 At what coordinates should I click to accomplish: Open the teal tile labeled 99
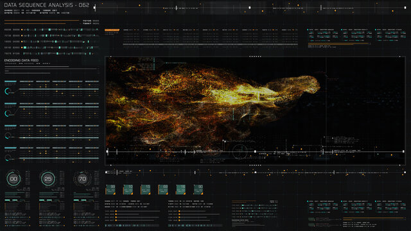(x=110, y=189)
